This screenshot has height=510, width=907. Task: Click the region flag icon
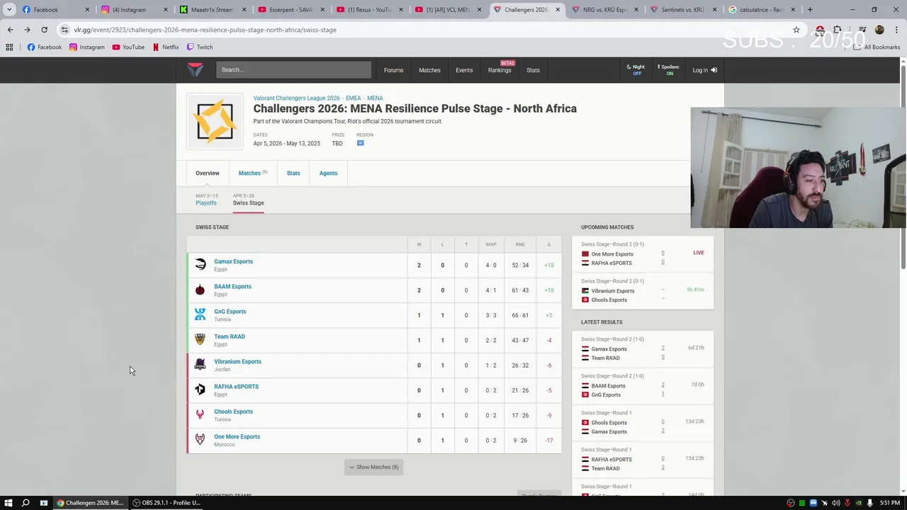[x=360, y=143]
